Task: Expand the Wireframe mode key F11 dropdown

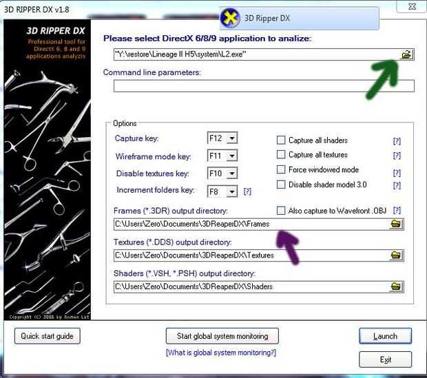Action: pos(232,156)
